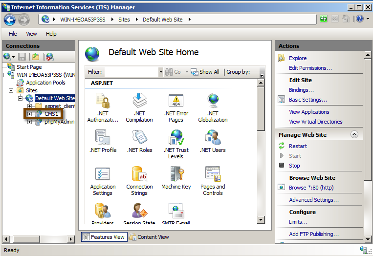Expand the aspnet_client tree node
373x256 pixels.
[x=29, y=106]
